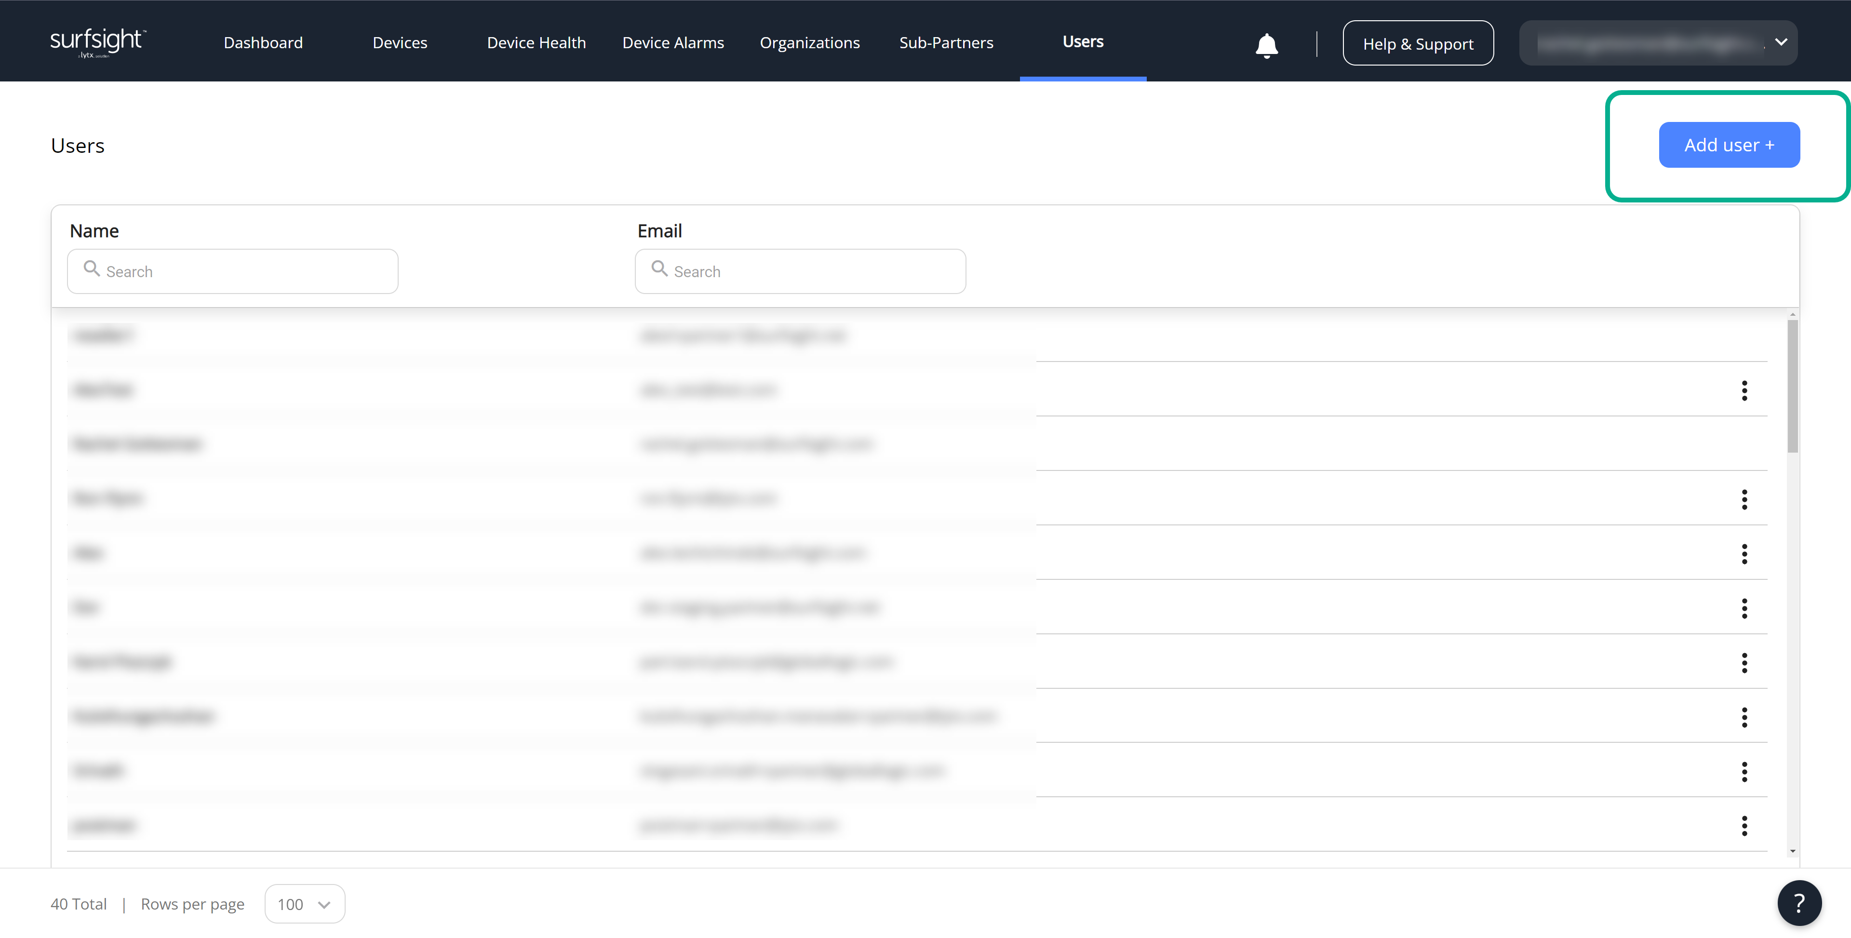Viewport: 1851px width, 938px height.
Task: Click the Email column header
Action: [x=659, y=231]
